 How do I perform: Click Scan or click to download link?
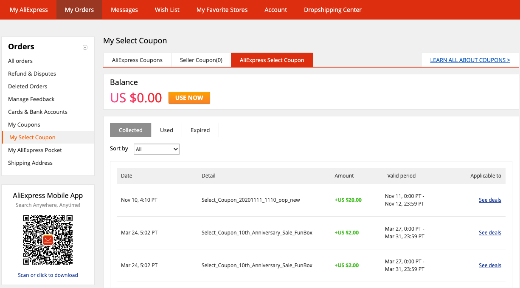point(48,275)
